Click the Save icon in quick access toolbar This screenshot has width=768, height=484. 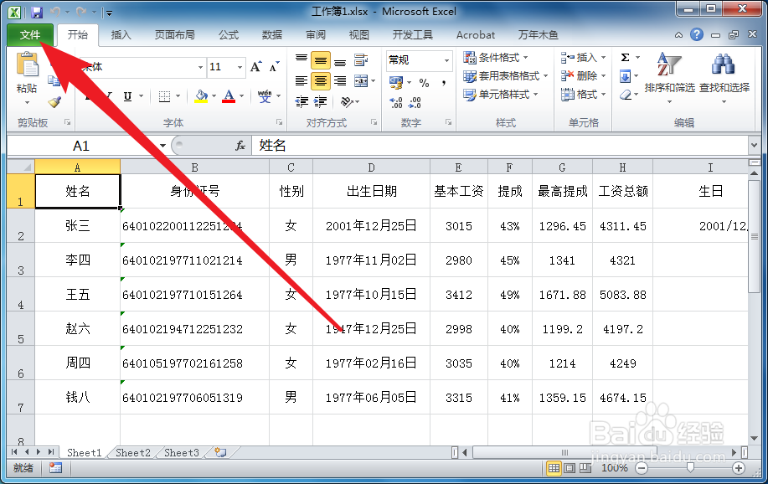37,13
